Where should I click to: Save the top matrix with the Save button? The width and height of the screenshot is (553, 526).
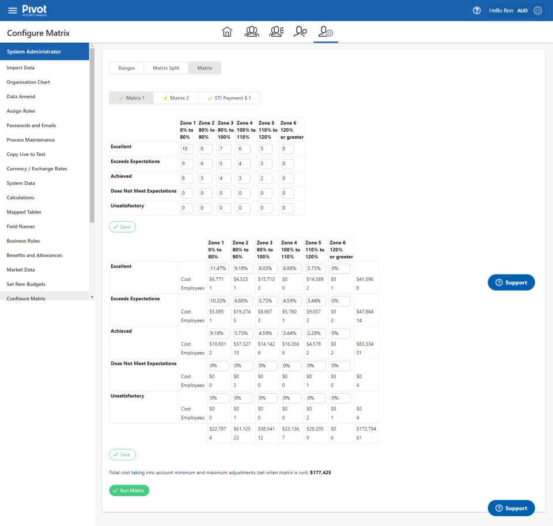coord(122,227)
